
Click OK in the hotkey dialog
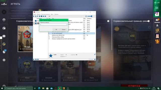tap(56, 29)
